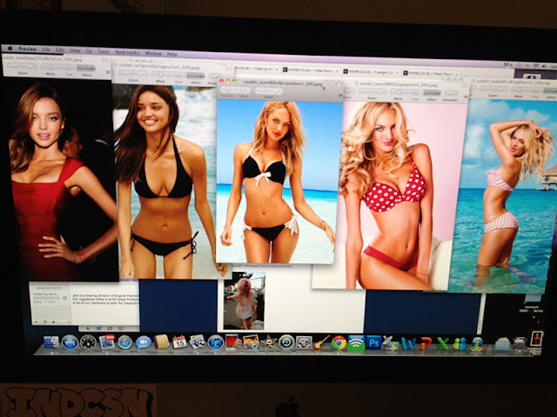Open Time Machine dock icon
Viewport: 557px width, 417px height.
286,342
